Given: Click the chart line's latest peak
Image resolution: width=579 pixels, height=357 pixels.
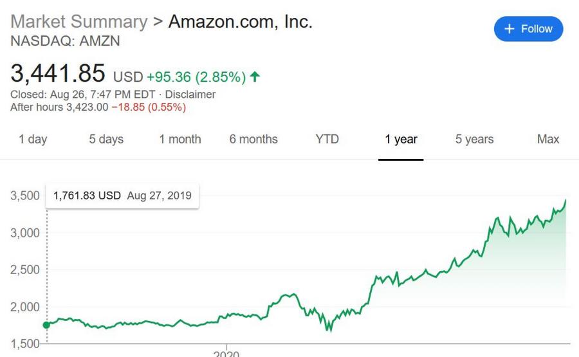Looking at the screenshot, I should (565, 201).
